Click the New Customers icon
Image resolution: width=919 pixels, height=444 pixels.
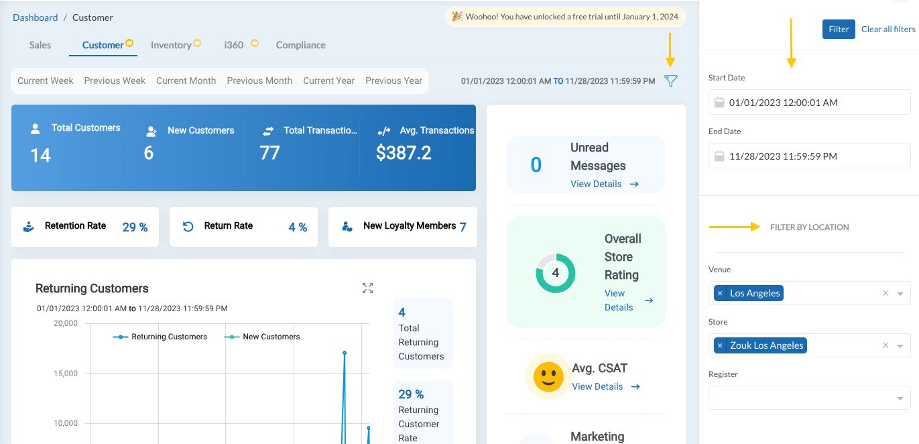(x=151, y=131)
